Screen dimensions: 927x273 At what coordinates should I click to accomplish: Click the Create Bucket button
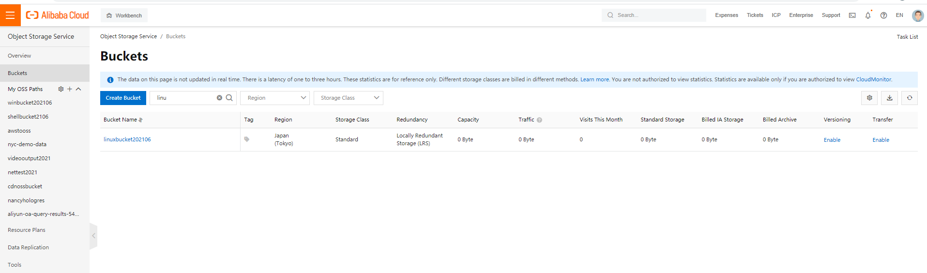point(123,98)
